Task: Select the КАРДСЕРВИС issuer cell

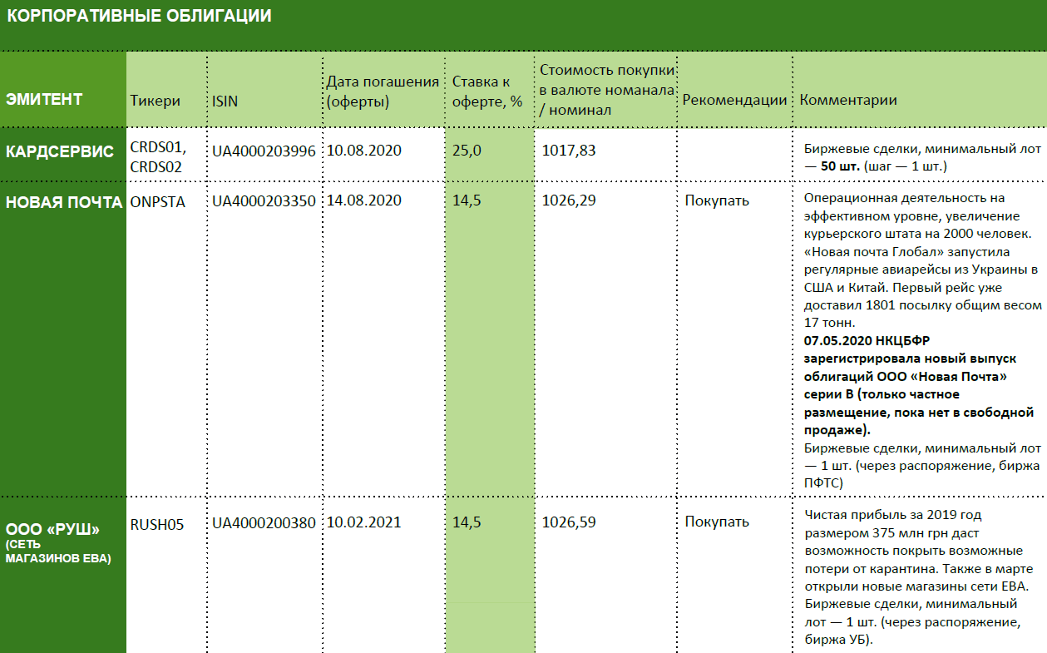Action: coord(60,151)
